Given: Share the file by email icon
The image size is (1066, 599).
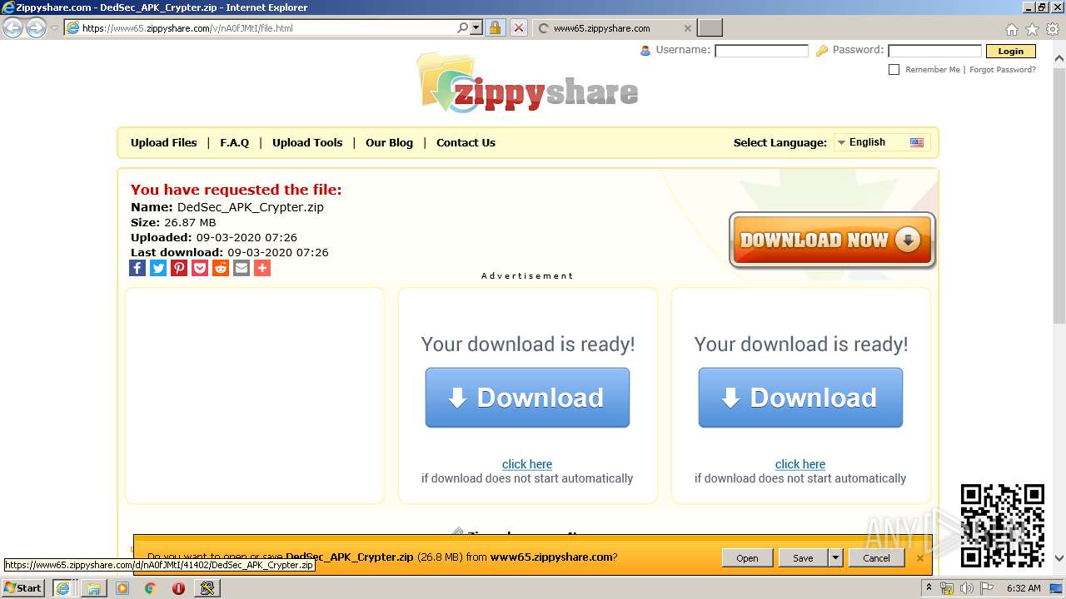Looking at the screenshot, I should coord(242,268).
